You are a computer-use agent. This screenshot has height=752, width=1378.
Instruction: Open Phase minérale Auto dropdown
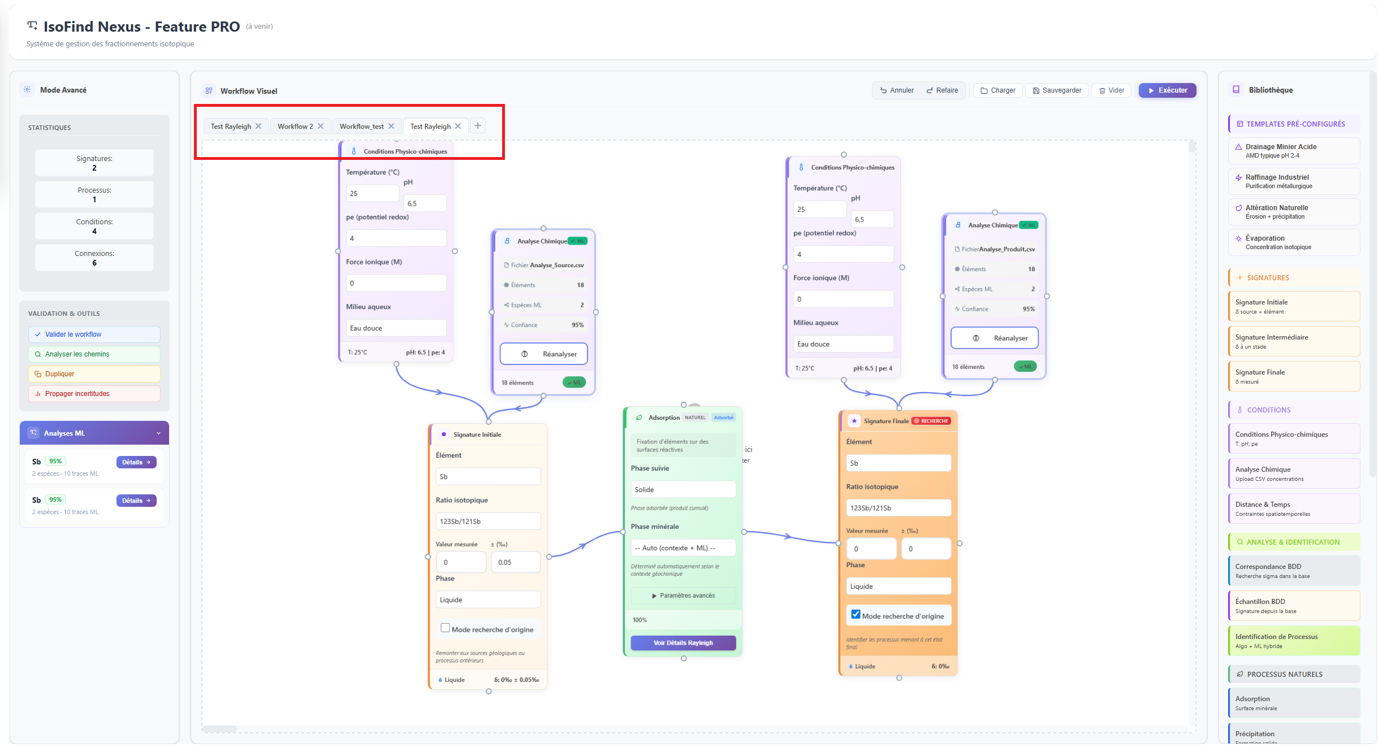coord(682,547)
